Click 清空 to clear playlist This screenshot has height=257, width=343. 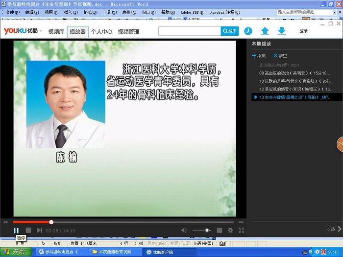[x=280, y=56]
